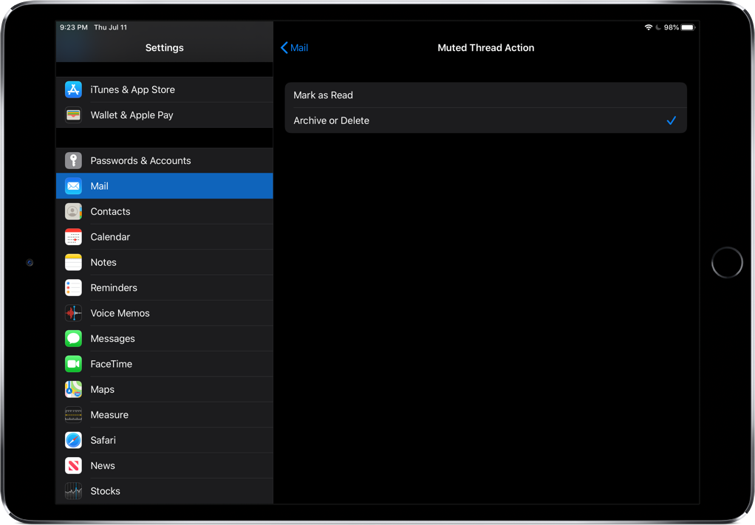
Task: Open Passwords & Accounts settings
Action: 165,161
